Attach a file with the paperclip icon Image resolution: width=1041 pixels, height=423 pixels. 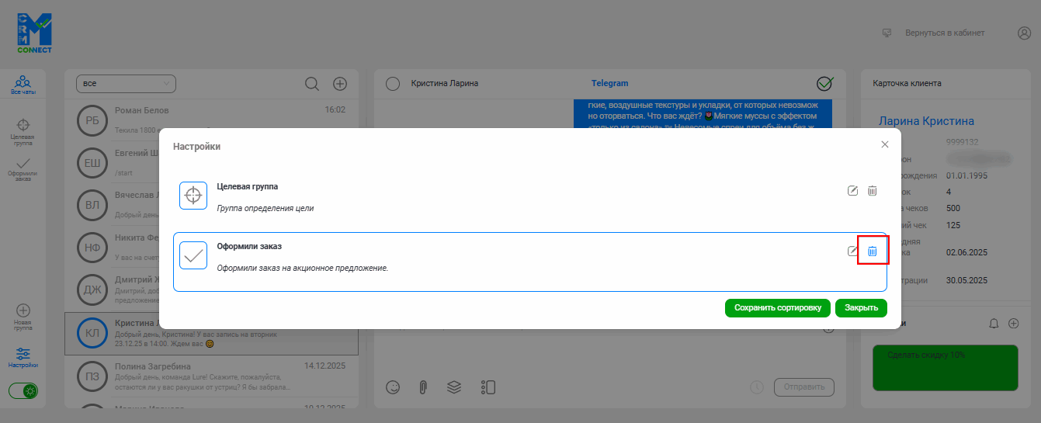(424, 387)
